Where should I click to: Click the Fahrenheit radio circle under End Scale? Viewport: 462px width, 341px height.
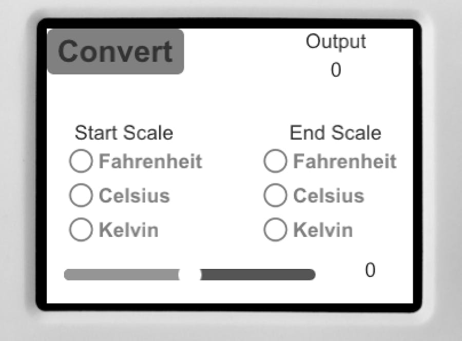[275, 161]
